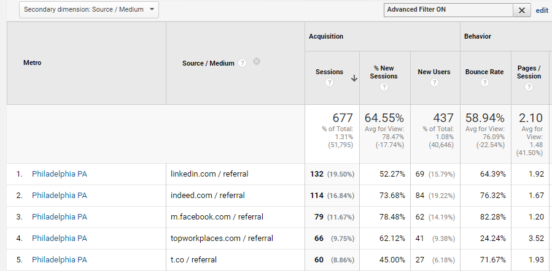This screenshot has height=271, width=552.
Task: Click help icon under New Users
Action: [x=434, y=83]
